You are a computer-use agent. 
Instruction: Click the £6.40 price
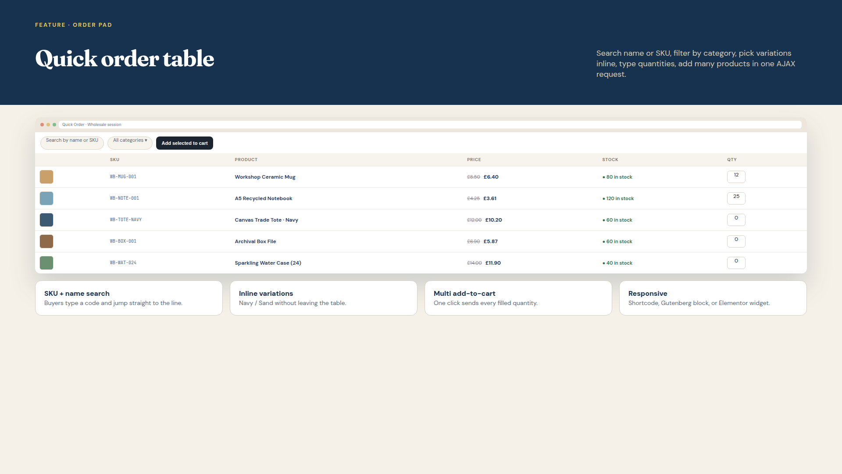pyautogui.click(x=491, y=177)
